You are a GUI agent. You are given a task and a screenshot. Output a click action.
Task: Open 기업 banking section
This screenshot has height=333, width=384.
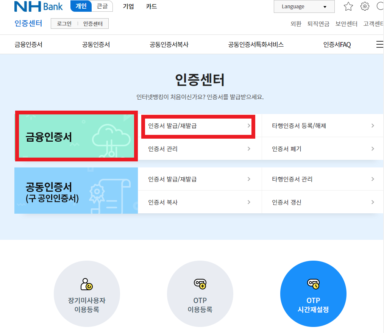coord(128,6)
